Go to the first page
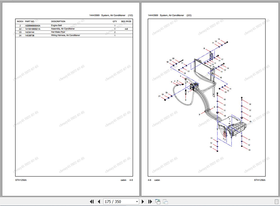Screen dimensions: 280x206 click(x=92, y=201)
